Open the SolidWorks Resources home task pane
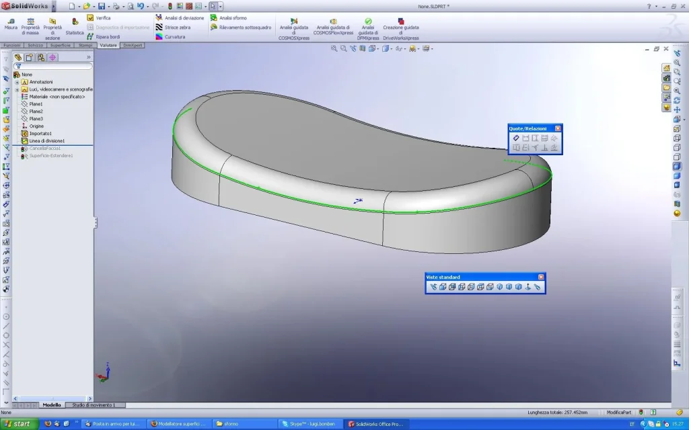 667,68
